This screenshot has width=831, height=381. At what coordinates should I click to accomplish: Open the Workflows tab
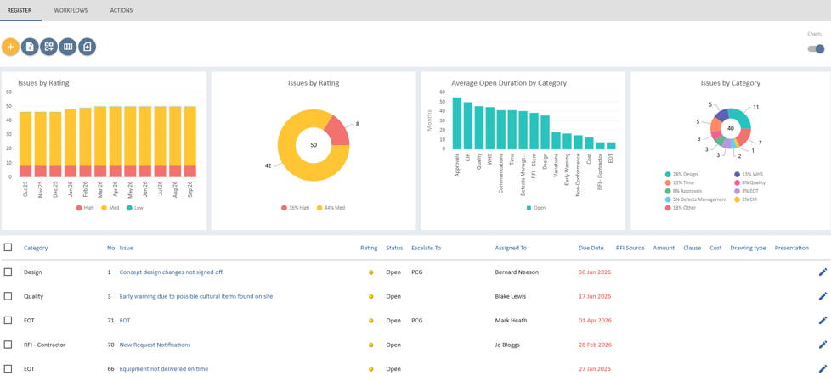coord(71,10)
